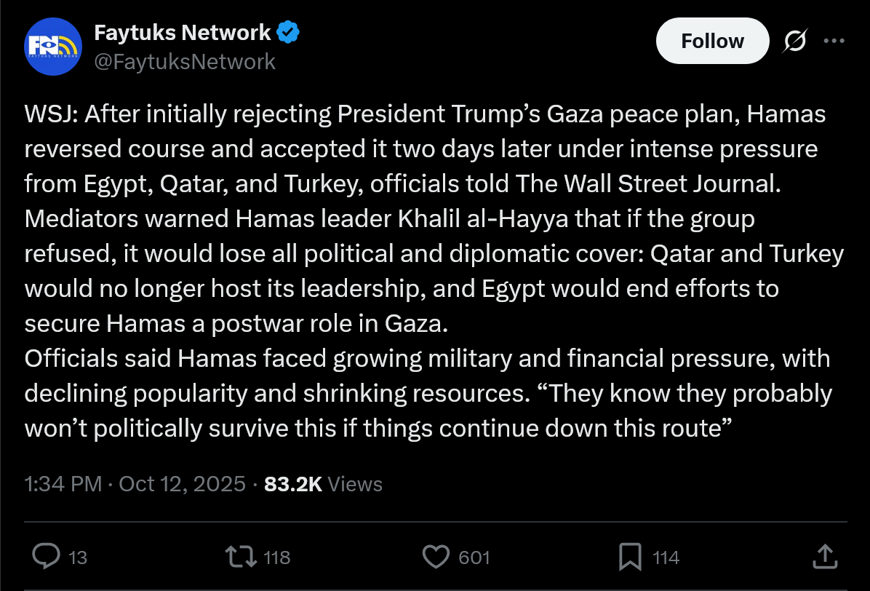Like the post with heart icon
Image resolution: width=870 pixels, height=591 pixels.
[x=436, y=558]
